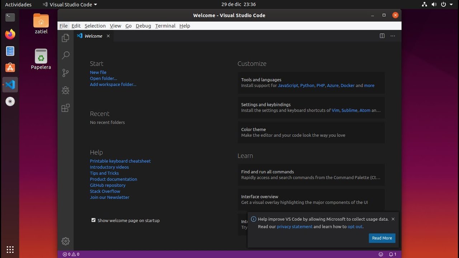Open the feedback smiley in status bar
The image size is (459, 258).
[381, 254]
